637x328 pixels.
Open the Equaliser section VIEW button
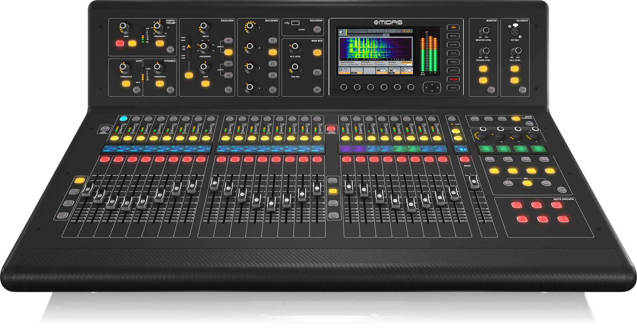(229, 90)
